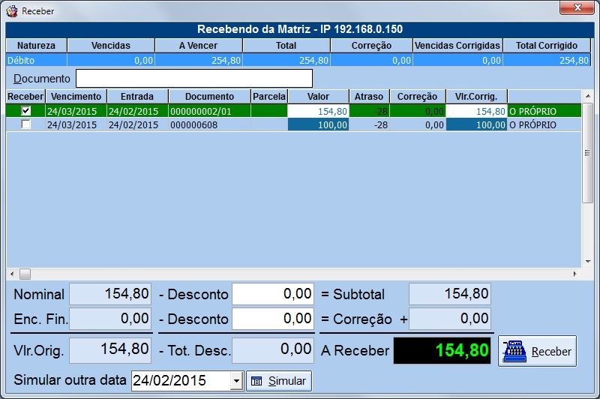Open the Simular outra data dropdown
600x399 pixels.
[x=236, y=381]
